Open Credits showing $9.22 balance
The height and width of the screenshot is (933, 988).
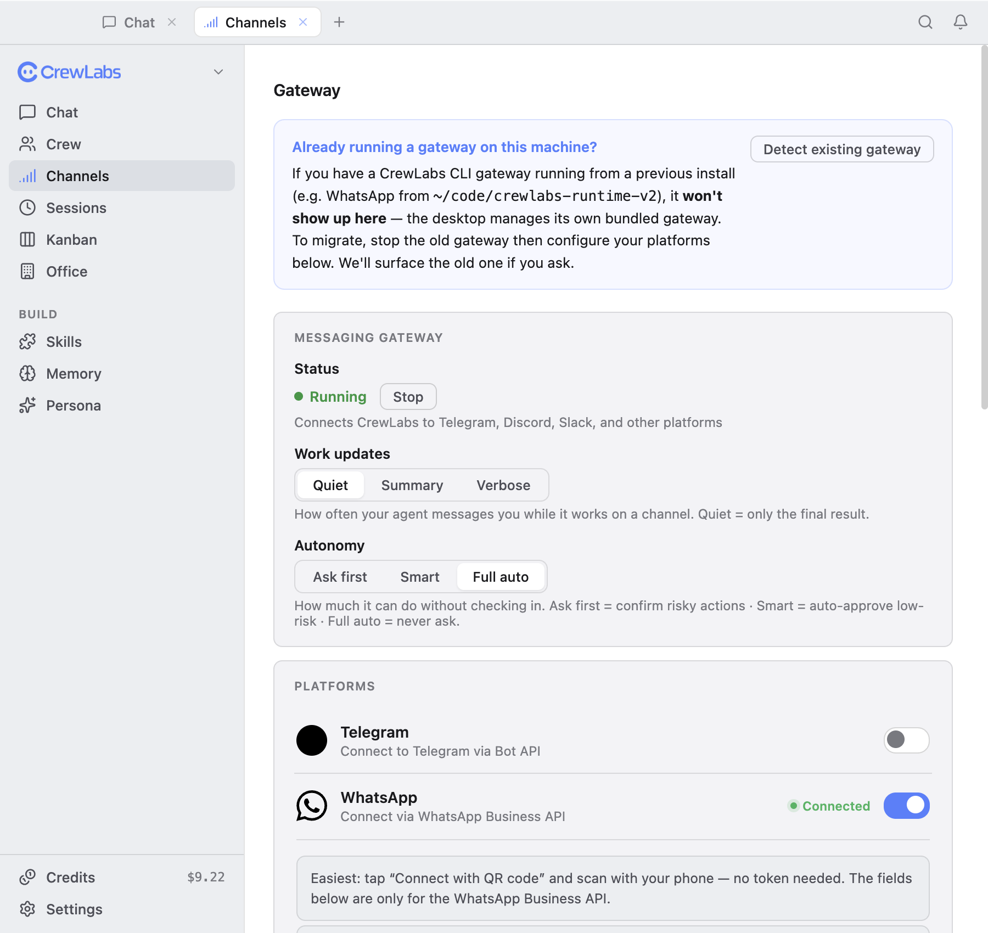[x=122, y=878]
